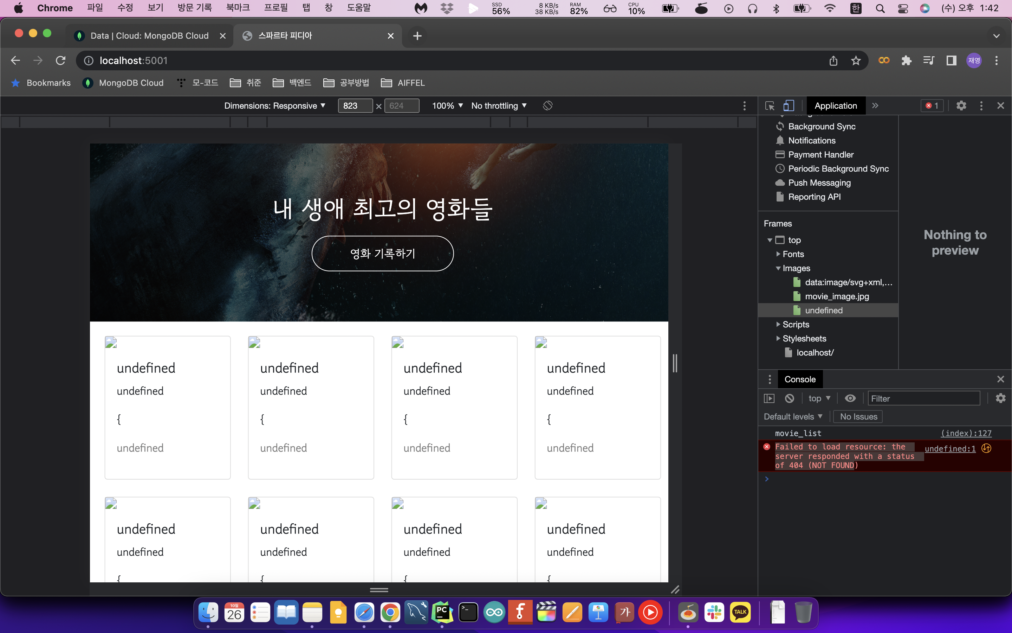The image size is (1012, 633).
Task: Open the Chrome profile avatar
Action: (974, 61)
